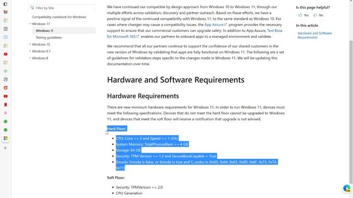Click the Hardware Requirements heading

click(143, 96)
